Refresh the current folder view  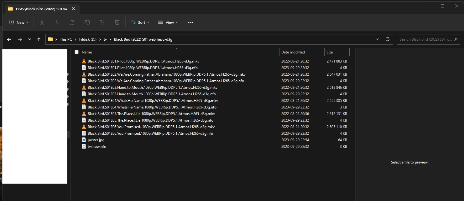coord(388,39)
